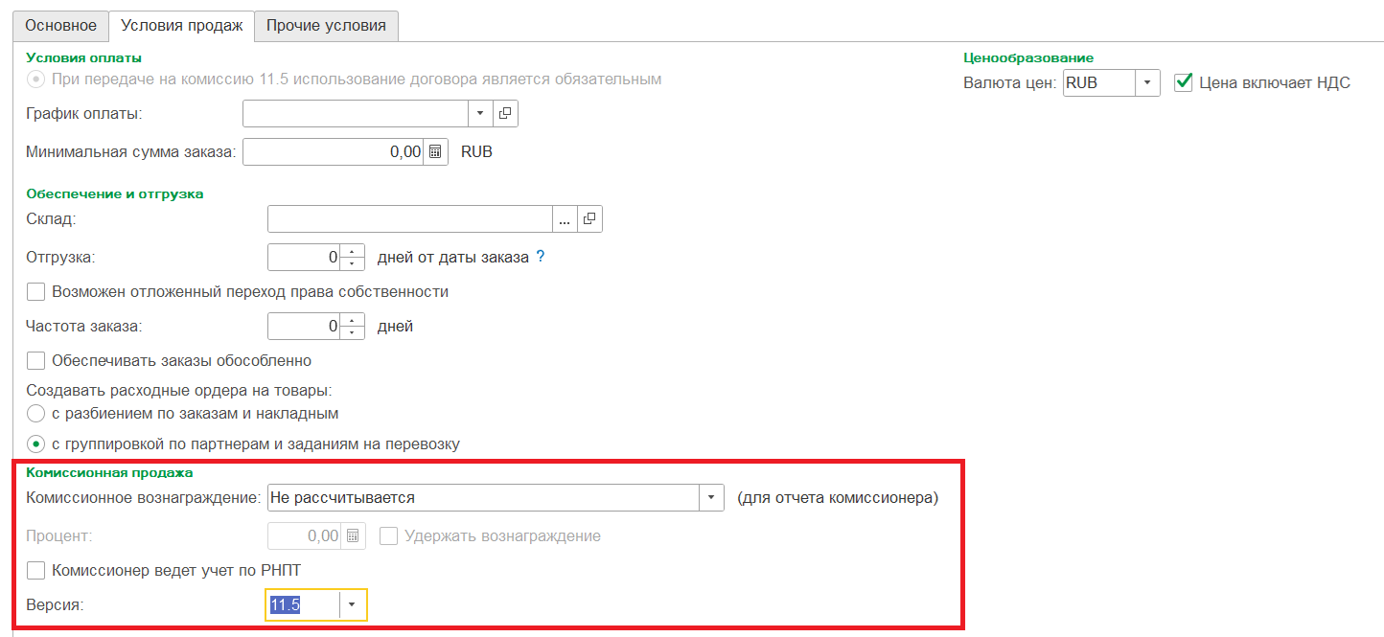Click the Минимальная сумма заказа input field
Viewport: 1384px width, 637px height.
(x=334, y=151)
